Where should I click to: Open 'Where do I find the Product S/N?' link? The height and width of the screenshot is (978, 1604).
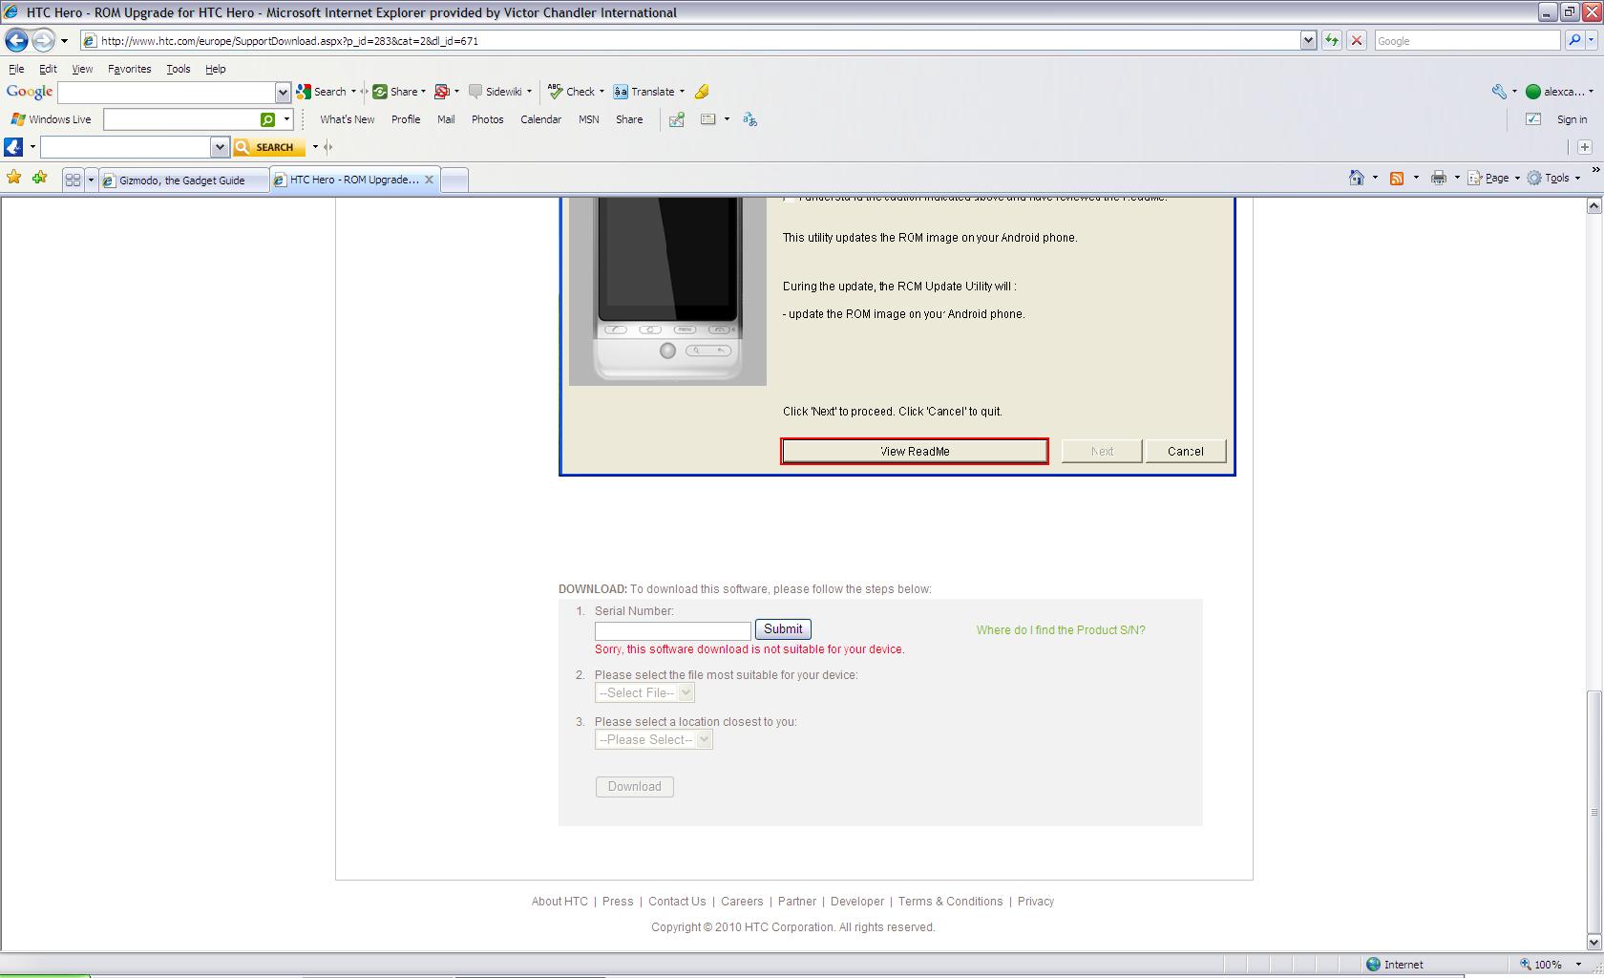[1060, 630]
